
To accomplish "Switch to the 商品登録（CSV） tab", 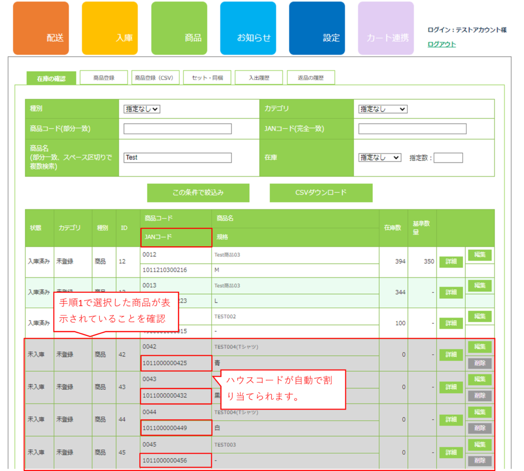I will point(154,78).
